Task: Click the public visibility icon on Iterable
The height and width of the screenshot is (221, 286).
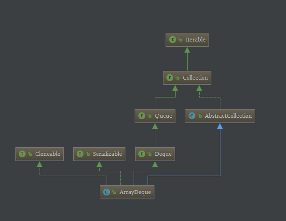Action: coord(180,40)
